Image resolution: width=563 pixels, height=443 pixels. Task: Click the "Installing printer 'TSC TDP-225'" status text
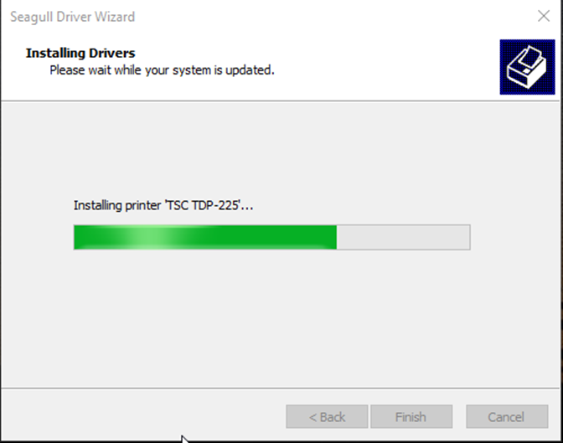163,205
